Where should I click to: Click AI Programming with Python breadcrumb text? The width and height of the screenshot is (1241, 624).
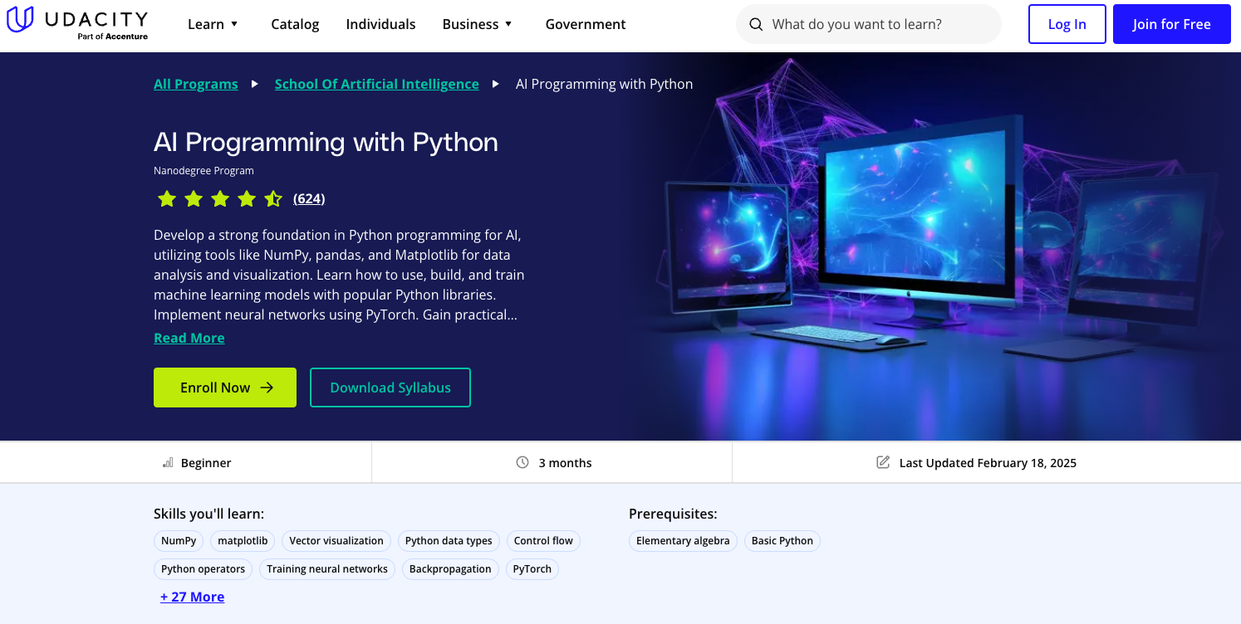click(x=604, y=84)
